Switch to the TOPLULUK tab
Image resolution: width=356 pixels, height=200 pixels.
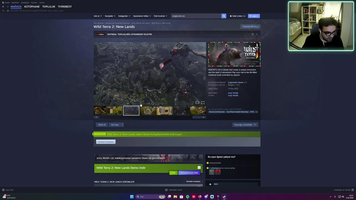pyautogui.click(x=49, y=7)
